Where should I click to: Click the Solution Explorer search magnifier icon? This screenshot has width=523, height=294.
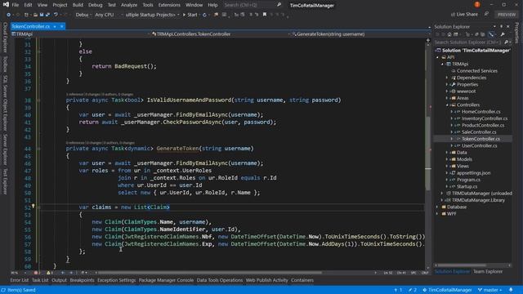point(507,42)
